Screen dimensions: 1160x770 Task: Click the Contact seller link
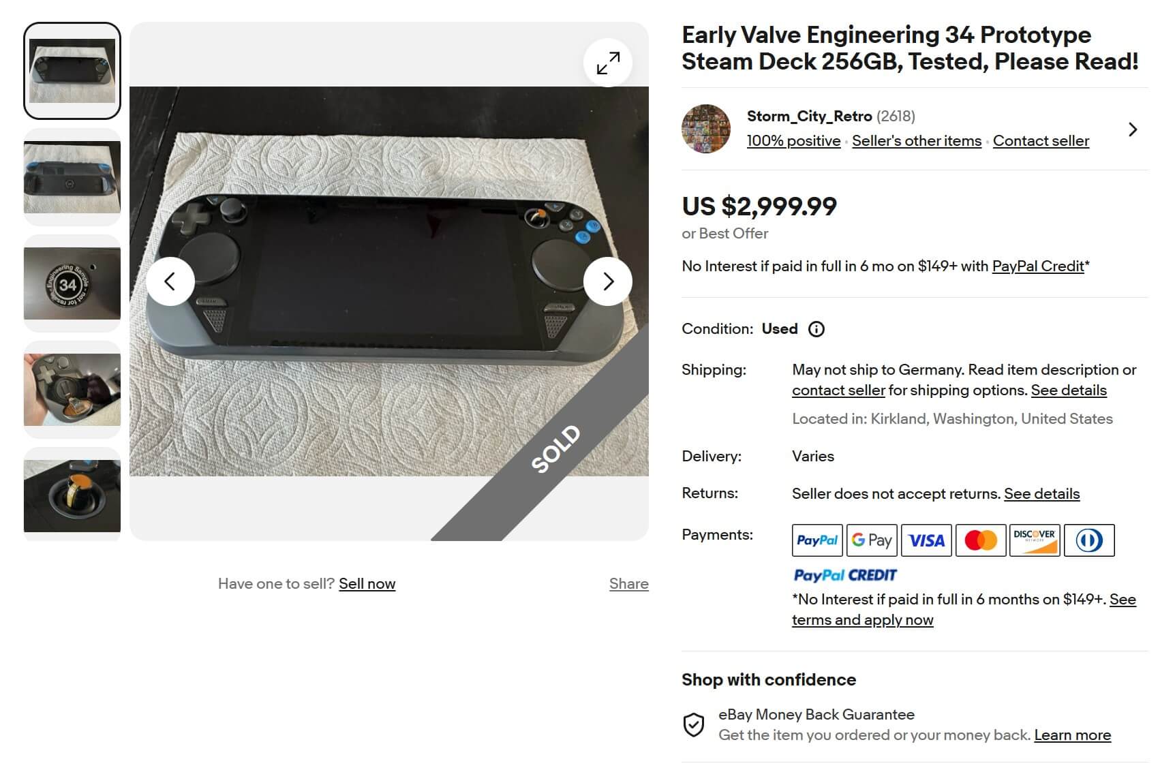click(1040, 141)
